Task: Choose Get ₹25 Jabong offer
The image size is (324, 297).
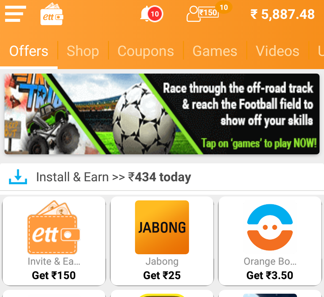Action: 162,275
